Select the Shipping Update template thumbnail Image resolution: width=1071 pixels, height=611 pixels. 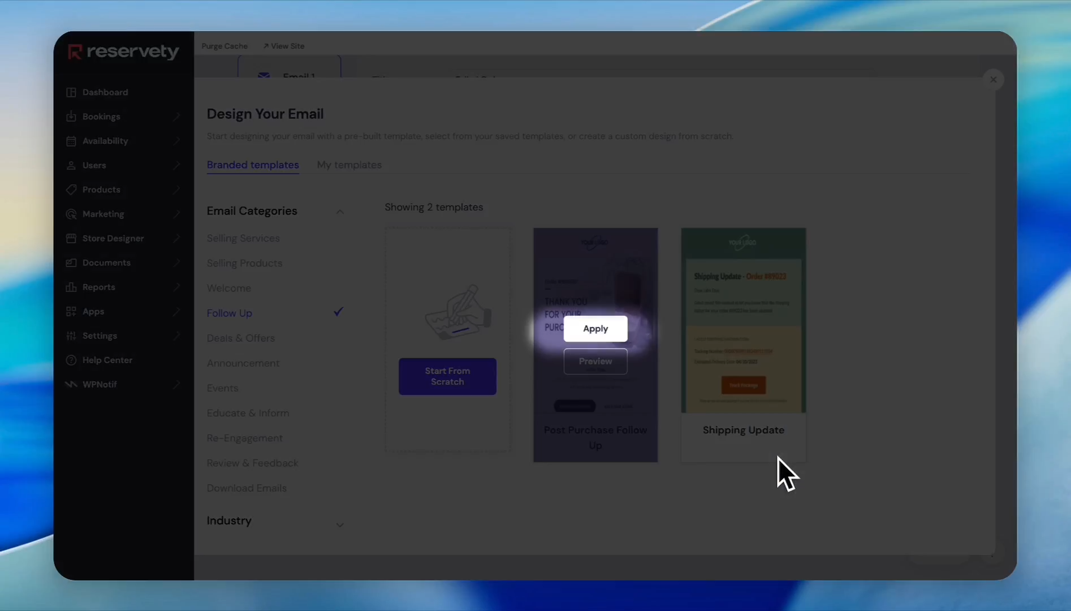[744, 320]
